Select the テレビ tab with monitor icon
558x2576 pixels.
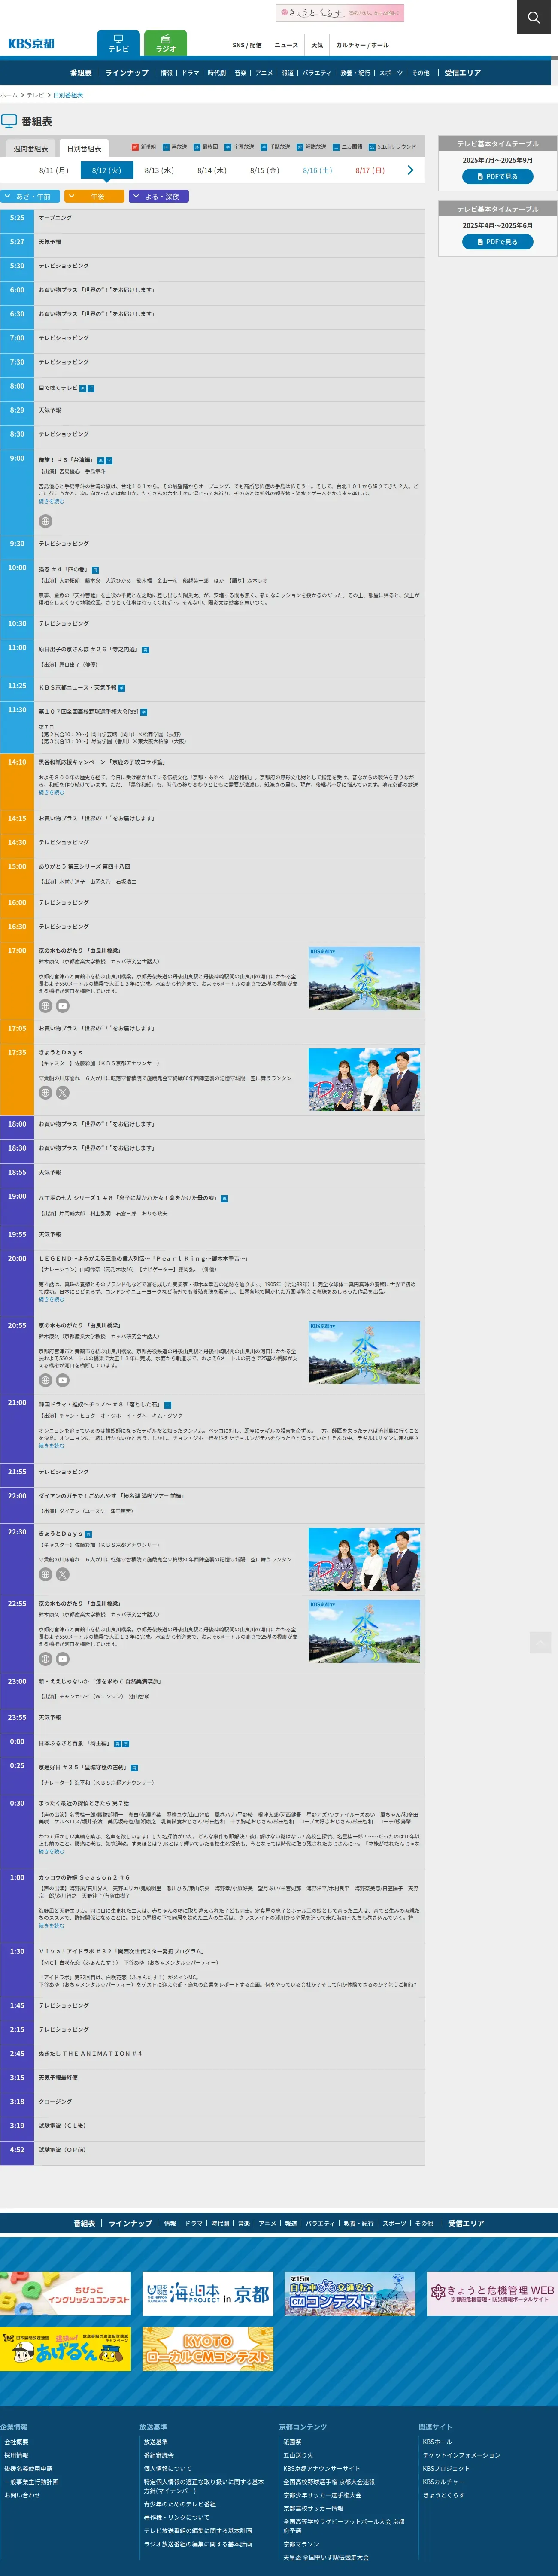[x=118, y=43]
